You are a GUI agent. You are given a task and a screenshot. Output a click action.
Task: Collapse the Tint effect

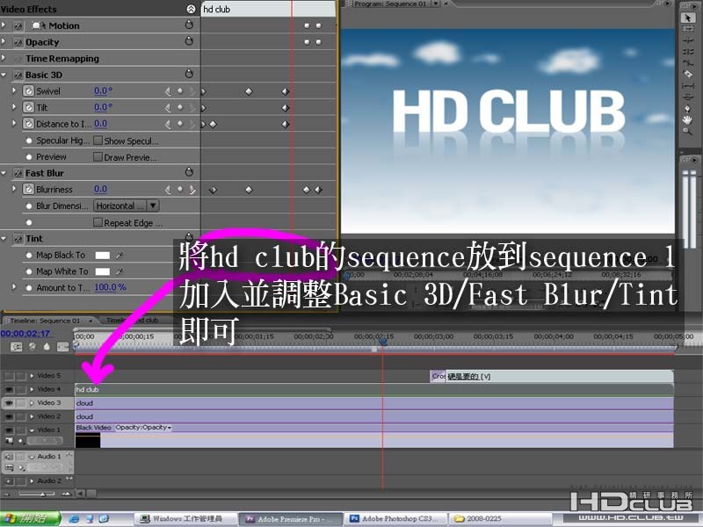coord(4,238)
